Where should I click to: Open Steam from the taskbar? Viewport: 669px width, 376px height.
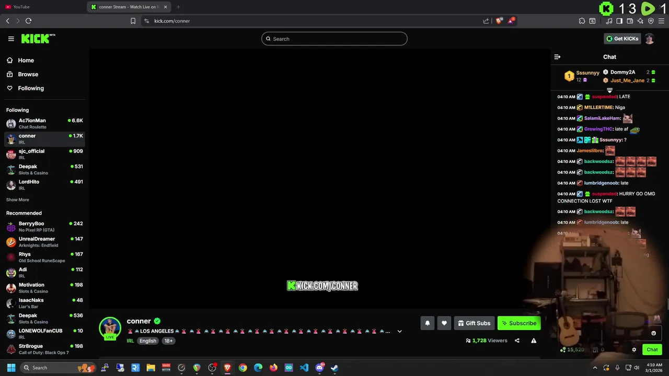point(334,368)
